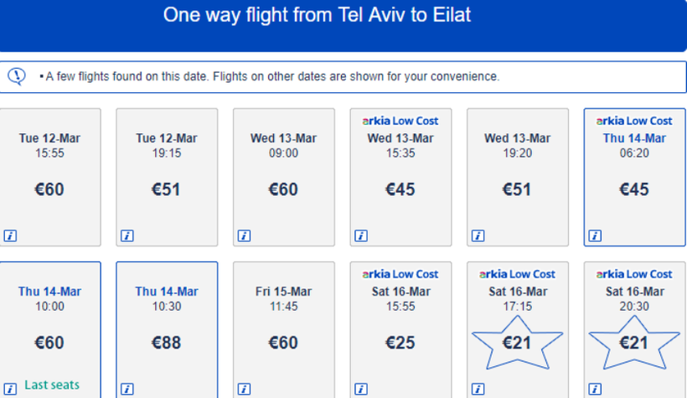Click the speech bubble alert icon

17,76
